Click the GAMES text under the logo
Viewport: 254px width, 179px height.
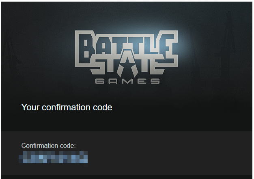tap(127, 81)
